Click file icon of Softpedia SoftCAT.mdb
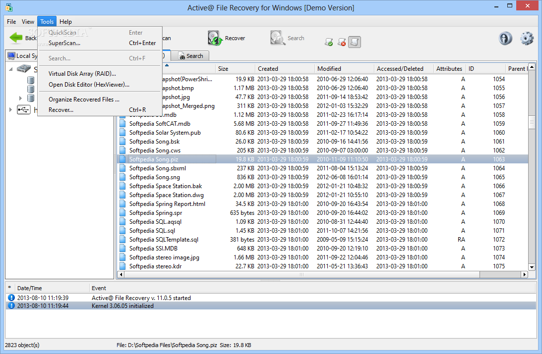The height and width of the screenshot is (354, 542). [122, 123]
